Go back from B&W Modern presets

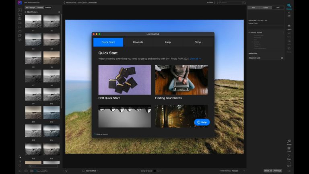[25, 12]
